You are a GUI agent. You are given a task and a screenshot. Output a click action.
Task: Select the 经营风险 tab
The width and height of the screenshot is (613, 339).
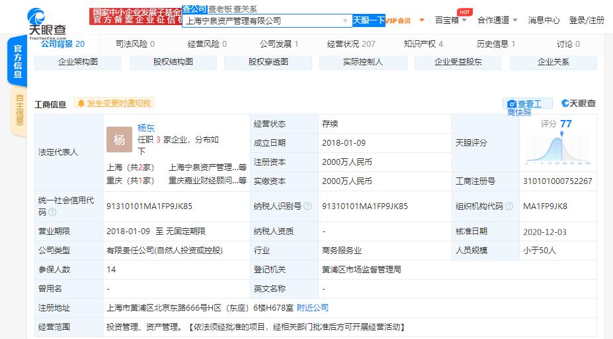pyautogui.click(x=207, y=44)
